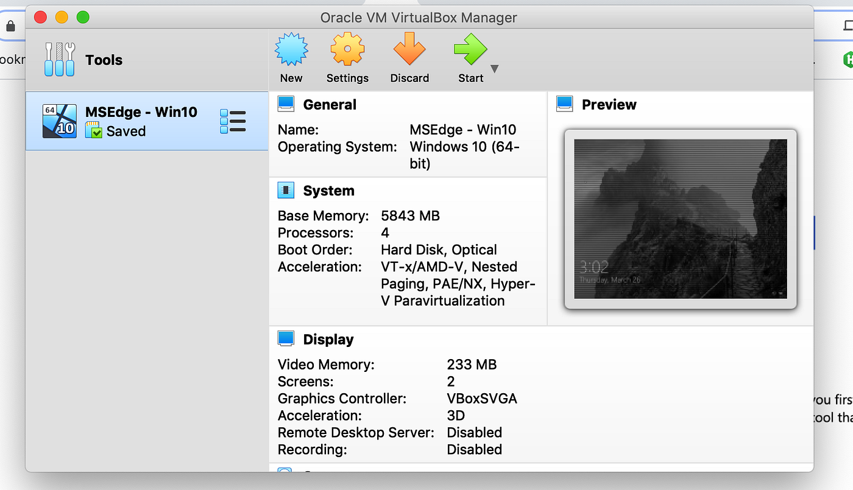Screen dimensions: 853x490
Task: Click the Video Memory value 233 MB
Action: pyautogui.click(x=472, y=365)
